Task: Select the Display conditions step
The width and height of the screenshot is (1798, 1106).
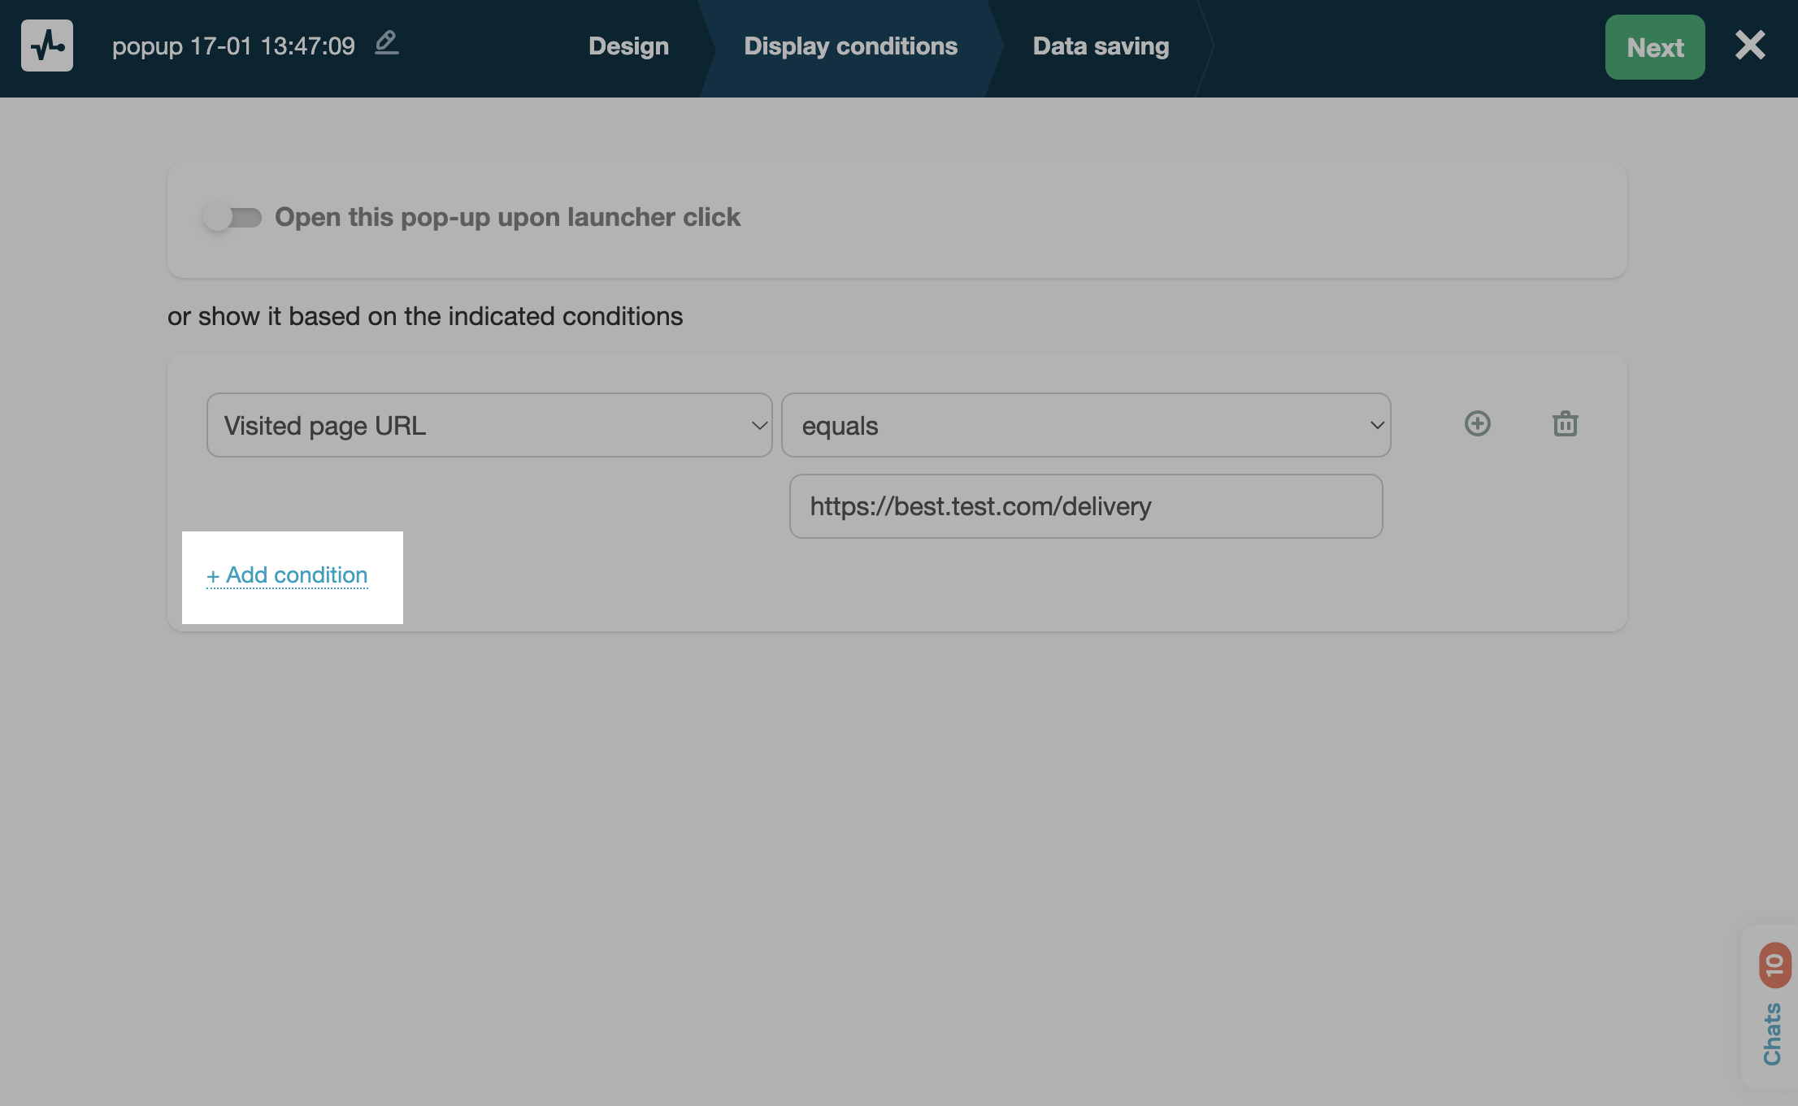Action: pyautogui.click(x=850, y=46)
